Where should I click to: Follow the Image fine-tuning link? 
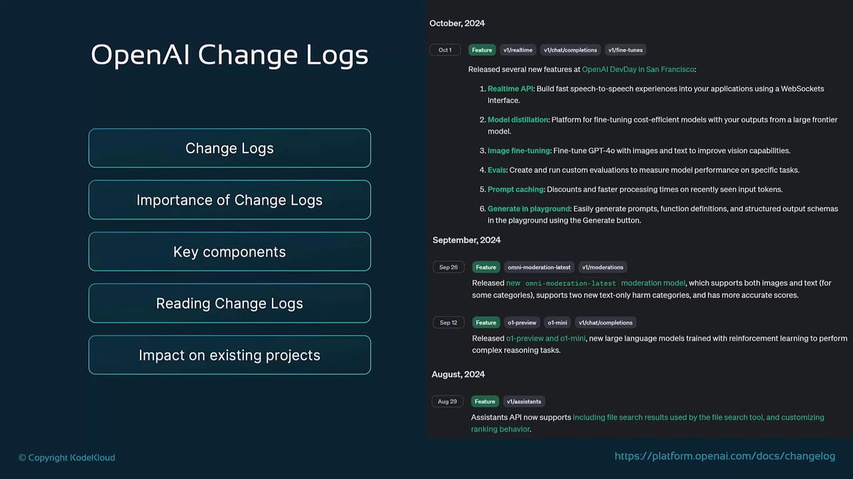(519, 150)
